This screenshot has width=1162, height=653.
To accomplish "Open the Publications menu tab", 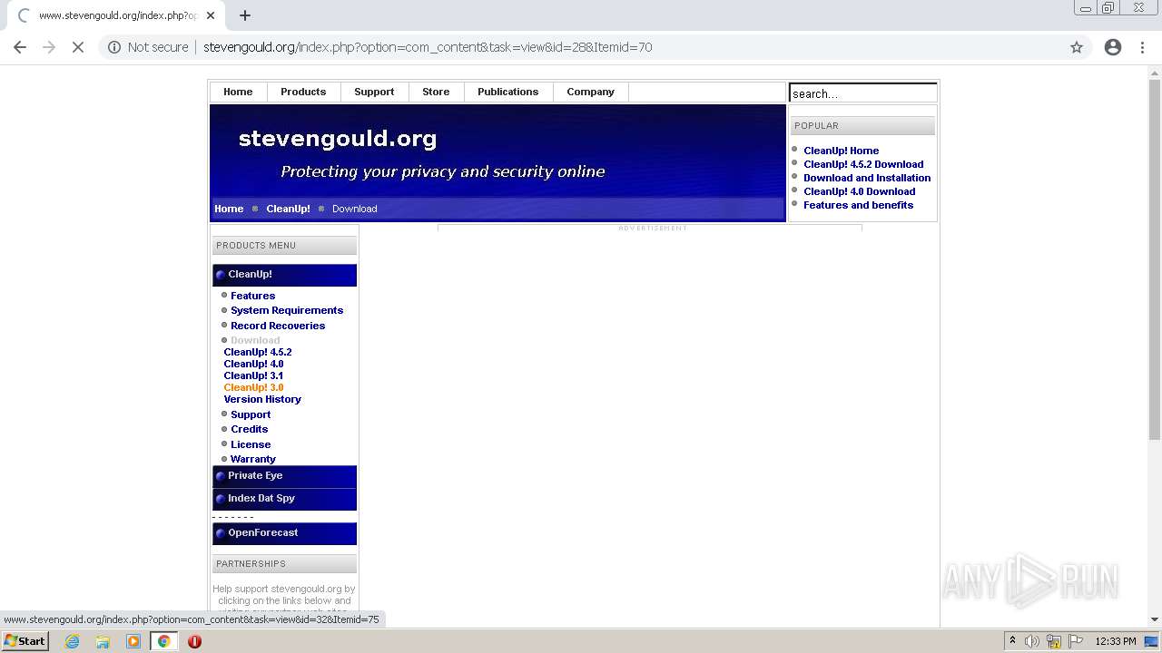I will [507, 92].
